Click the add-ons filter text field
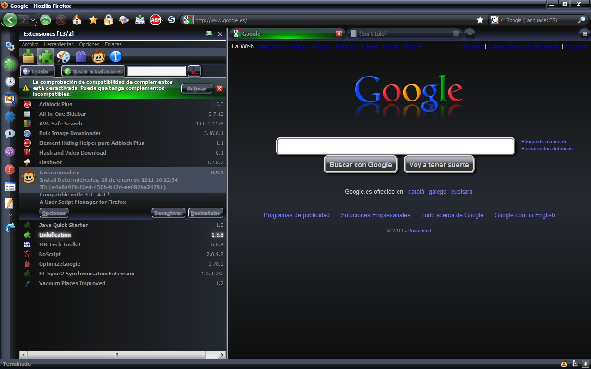591x369 pixels. pyautogui.click(x=157, y=71)
